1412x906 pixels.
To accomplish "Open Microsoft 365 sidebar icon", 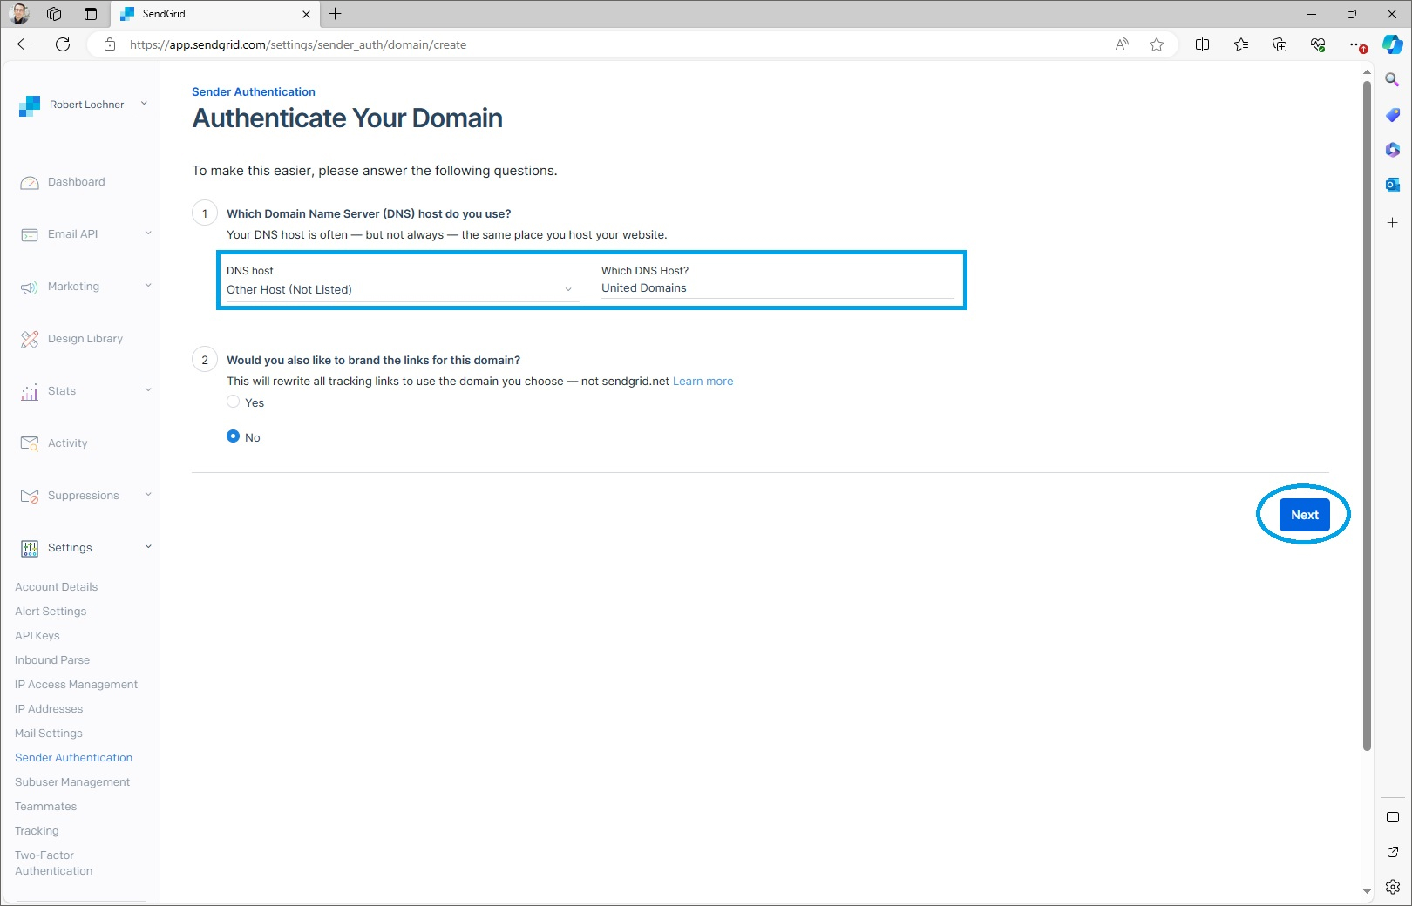I will [x=1393, y=150].
